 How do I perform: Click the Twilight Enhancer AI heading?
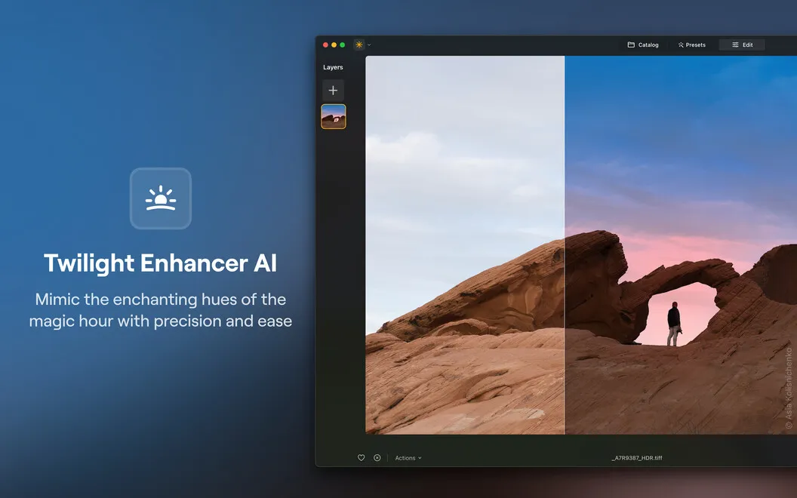(161, 263)
